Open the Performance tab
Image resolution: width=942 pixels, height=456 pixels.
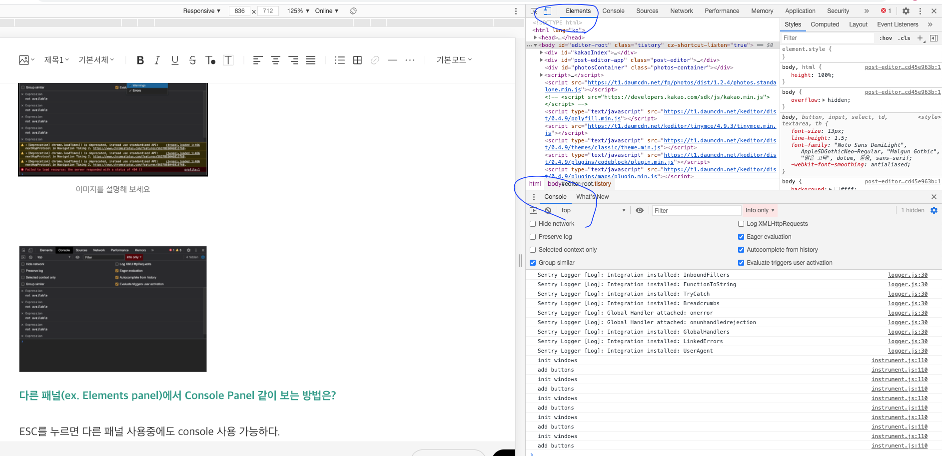point(722,11)
